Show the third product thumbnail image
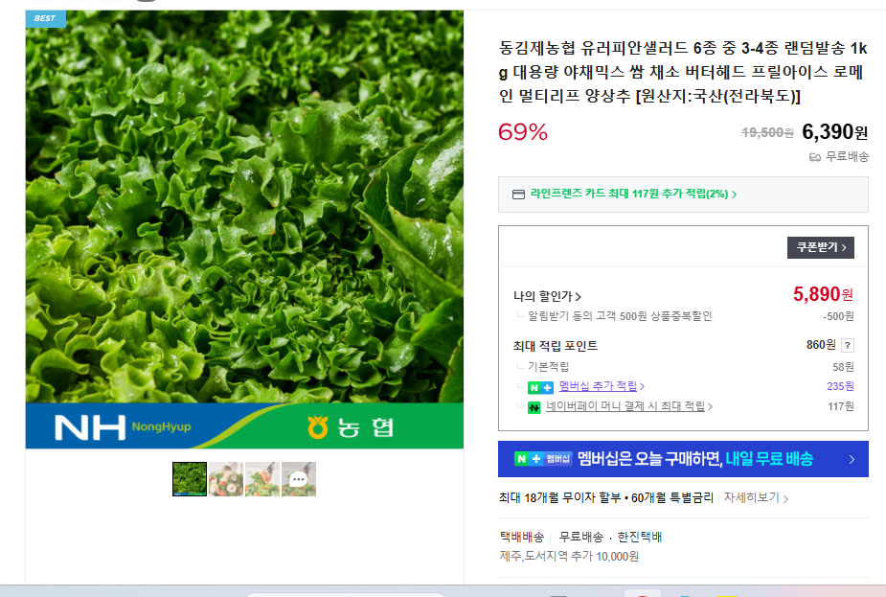This screenshot has width=886, height=597. coord(262,479)
